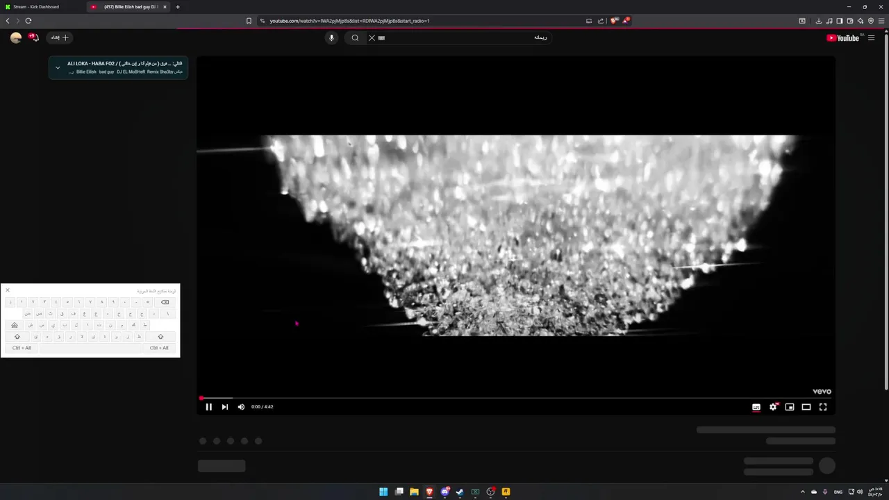
Task: Go back in browser history
Action: pyautogui.click(x=8, y=21)
